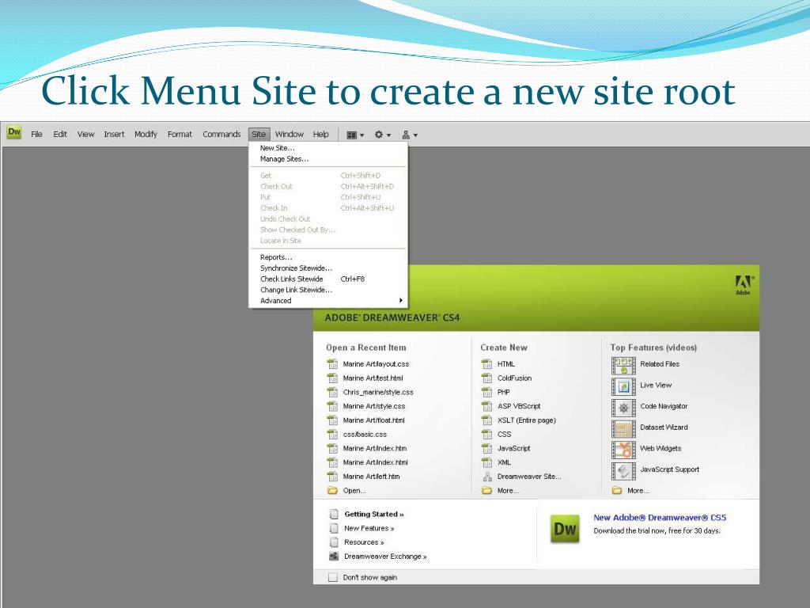The image size is (810, 608).
Task: Open the Insert menu
Action: tap(114, 135)
